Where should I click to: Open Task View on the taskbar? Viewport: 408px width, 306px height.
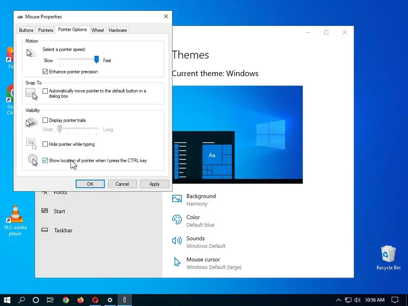(x=50, y=300)
